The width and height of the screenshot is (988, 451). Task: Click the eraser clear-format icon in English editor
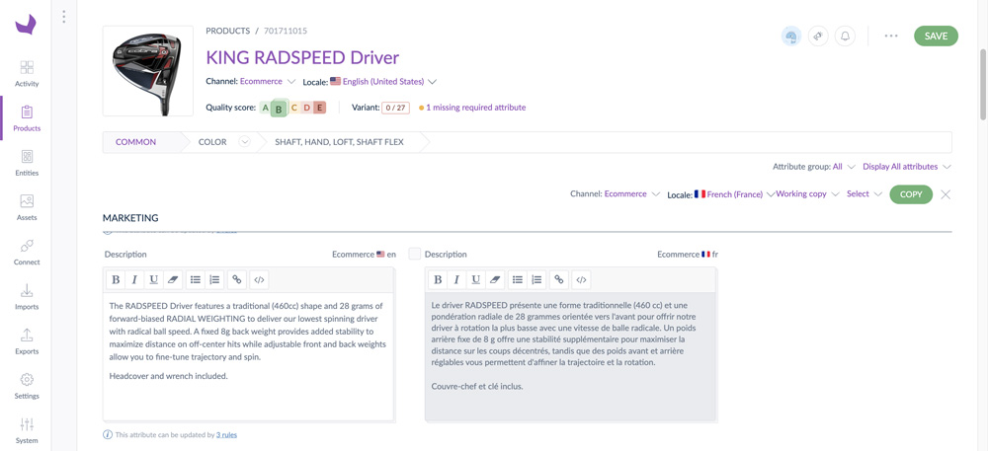171,279
